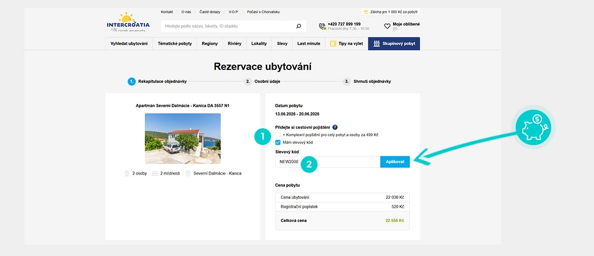Click the Tipy na výlet map icon
This screenshot has height=256, width=594.
333,44
